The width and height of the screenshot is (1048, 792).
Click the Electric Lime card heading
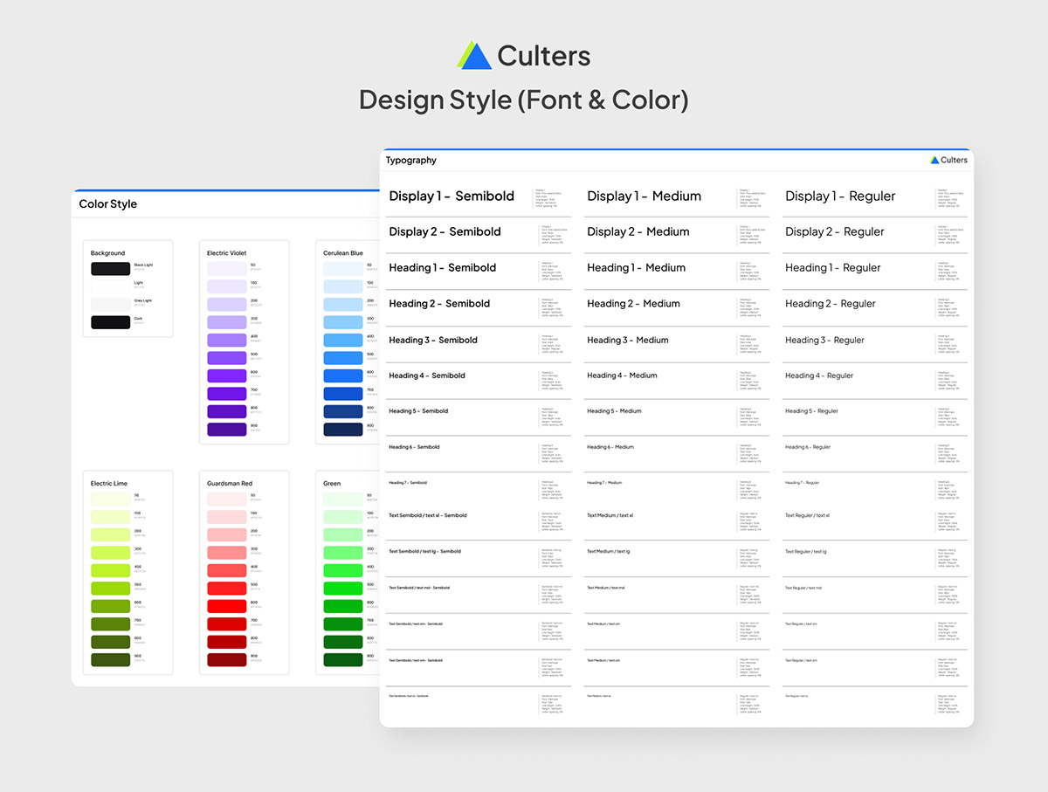(x=110, y=483)
